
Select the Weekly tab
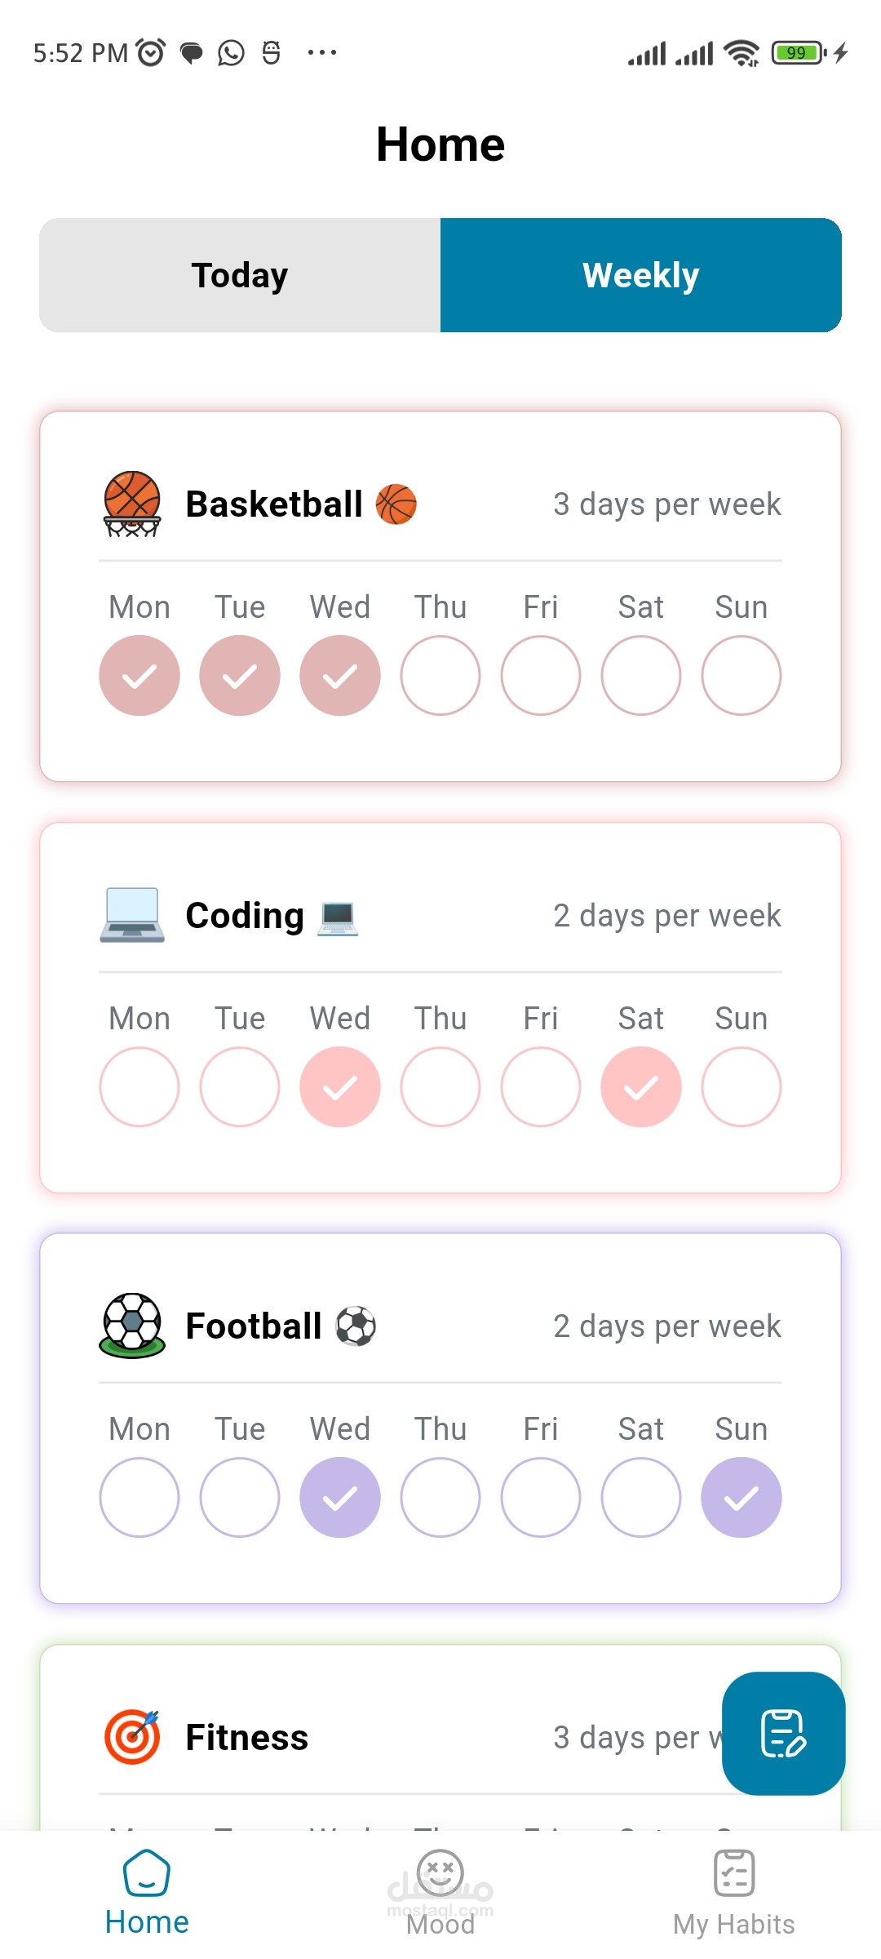[641, 275]
